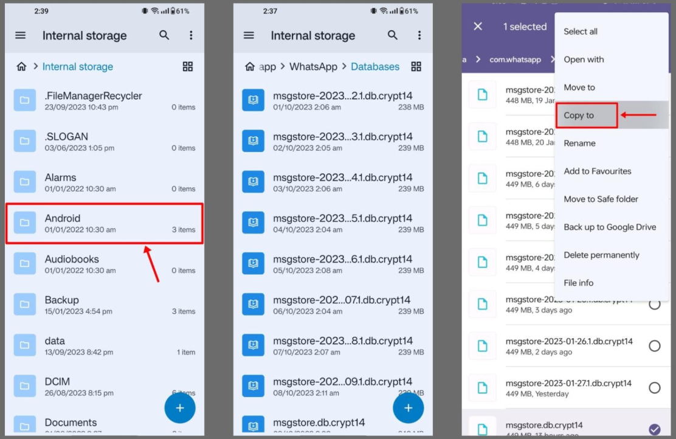
Task: Select the '449 MB, 3 days ago' file circle
Action: [x=655, y=304]
